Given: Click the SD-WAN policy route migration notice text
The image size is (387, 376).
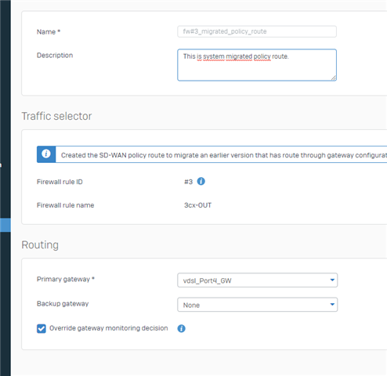Looking at the screenshot, I should 223,155.
